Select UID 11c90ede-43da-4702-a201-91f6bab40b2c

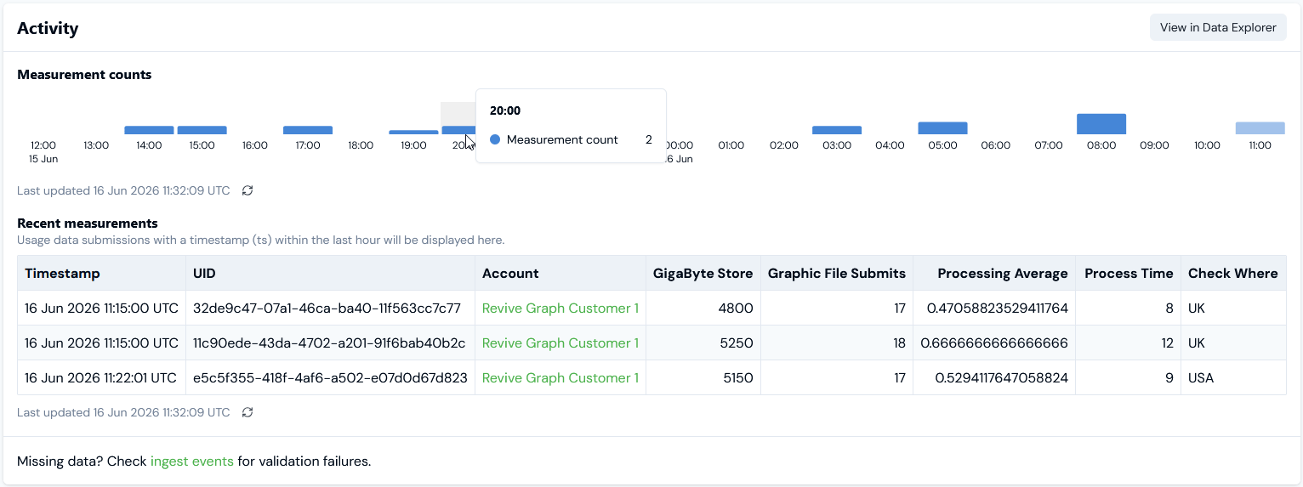[x=329, y=343]
